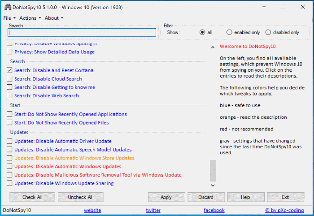Click the 'Start' group header text
This screenshot has width=314, height=216.
[15, 105]
